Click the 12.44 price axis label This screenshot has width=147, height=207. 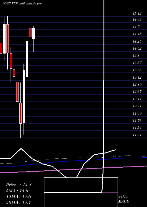click(137, 99)
